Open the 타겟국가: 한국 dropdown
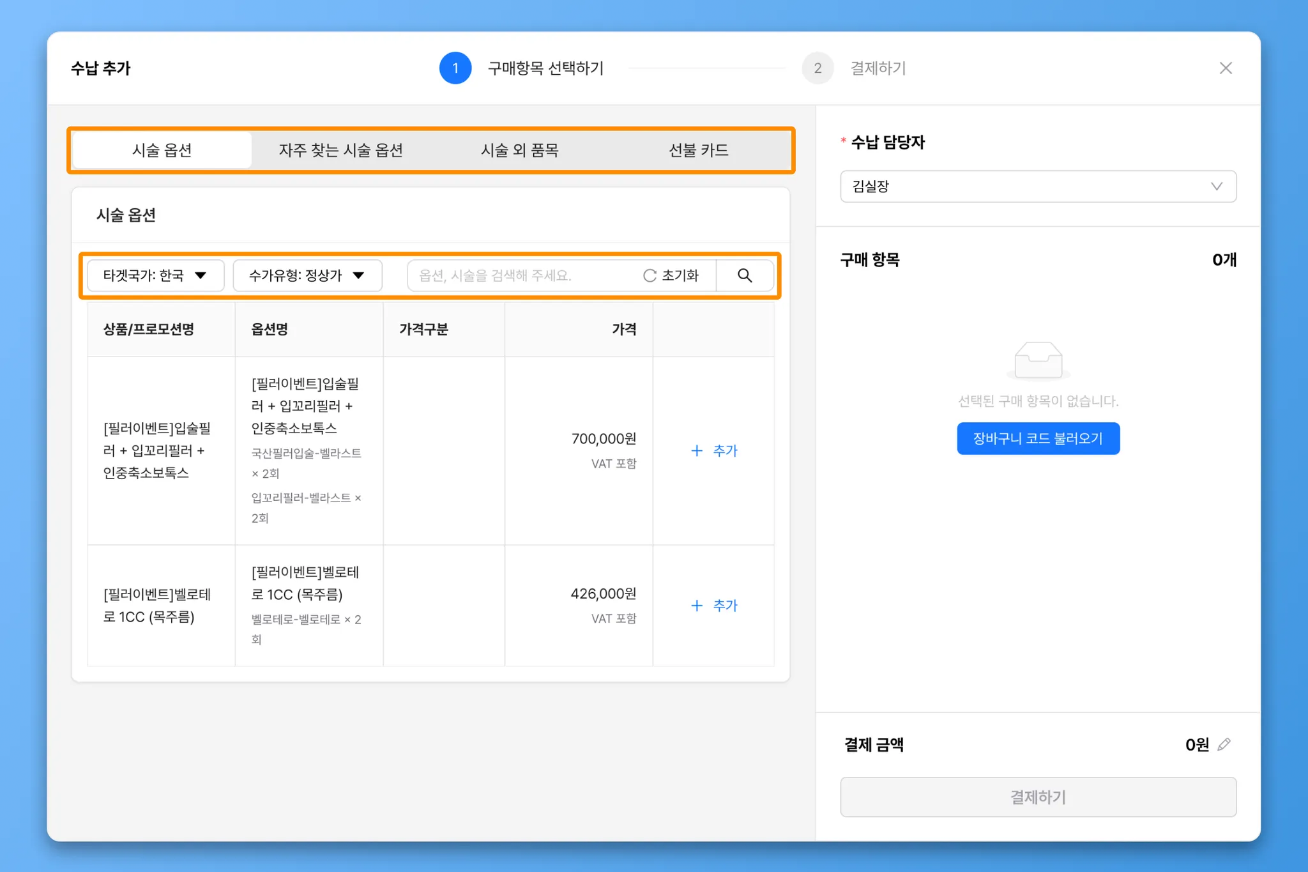1308x872 pixels. point(155,275)
